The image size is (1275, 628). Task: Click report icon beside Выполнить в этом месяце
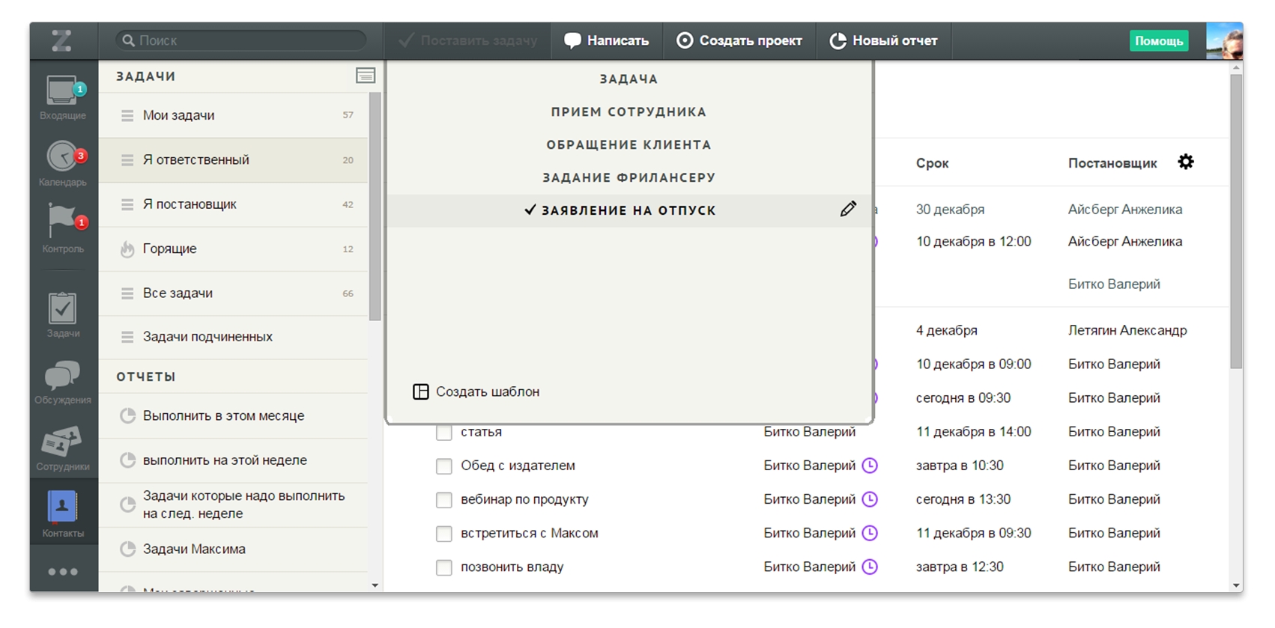coord(127,415)
